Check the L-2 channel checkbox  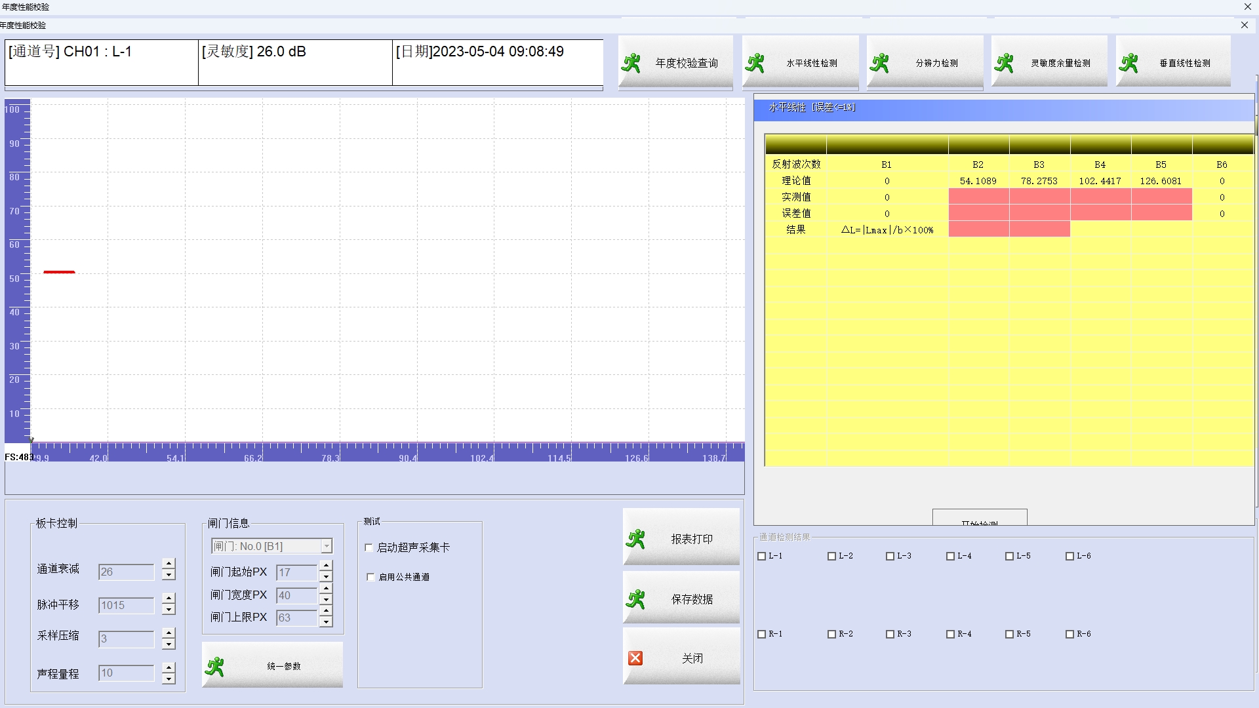pos(831,556)
